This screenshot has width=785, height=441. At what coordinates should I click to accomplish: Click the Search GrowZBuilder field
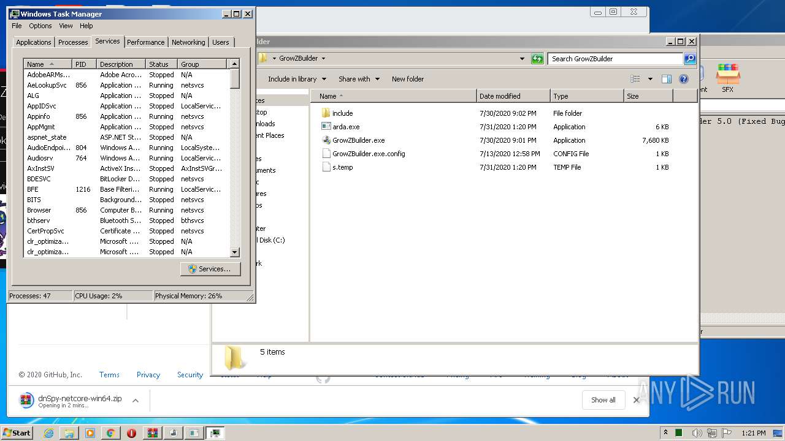click(615, 59)
